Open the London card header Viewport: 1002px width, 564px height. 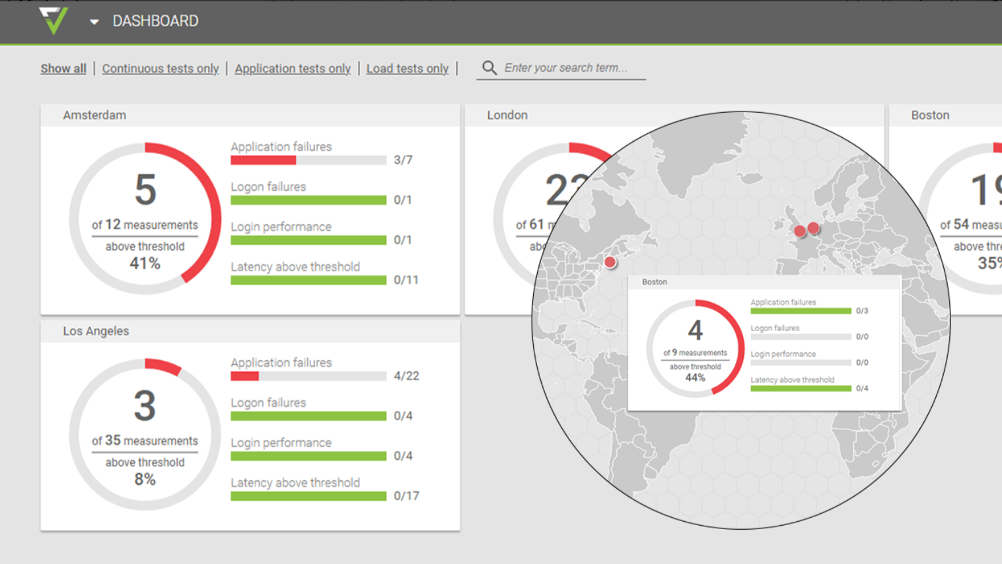pos(674,115)
